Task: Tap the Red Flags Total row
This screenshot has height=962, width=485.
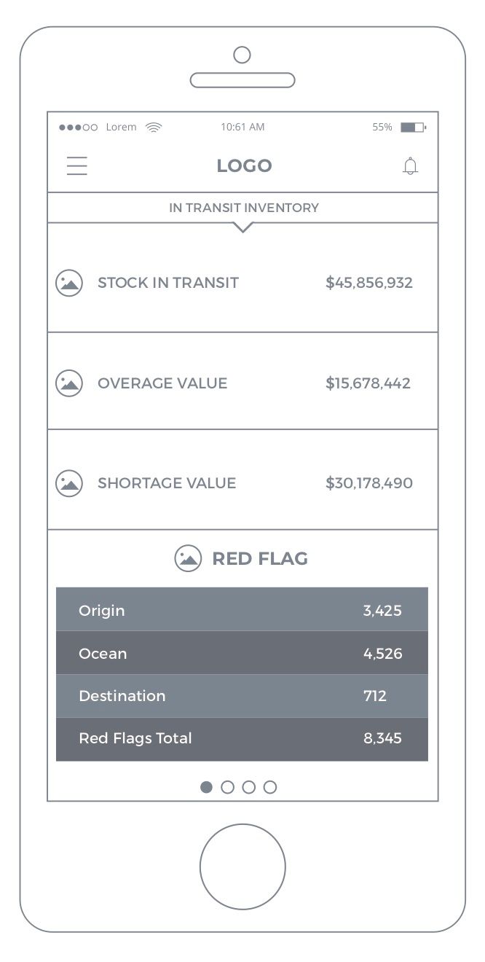Action: click(242, 738)
